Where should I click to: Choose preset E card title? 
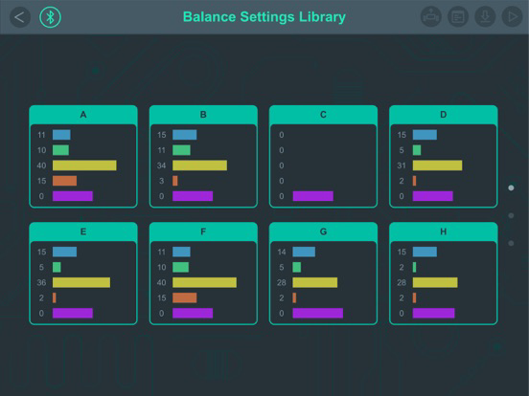click(83, 231)
